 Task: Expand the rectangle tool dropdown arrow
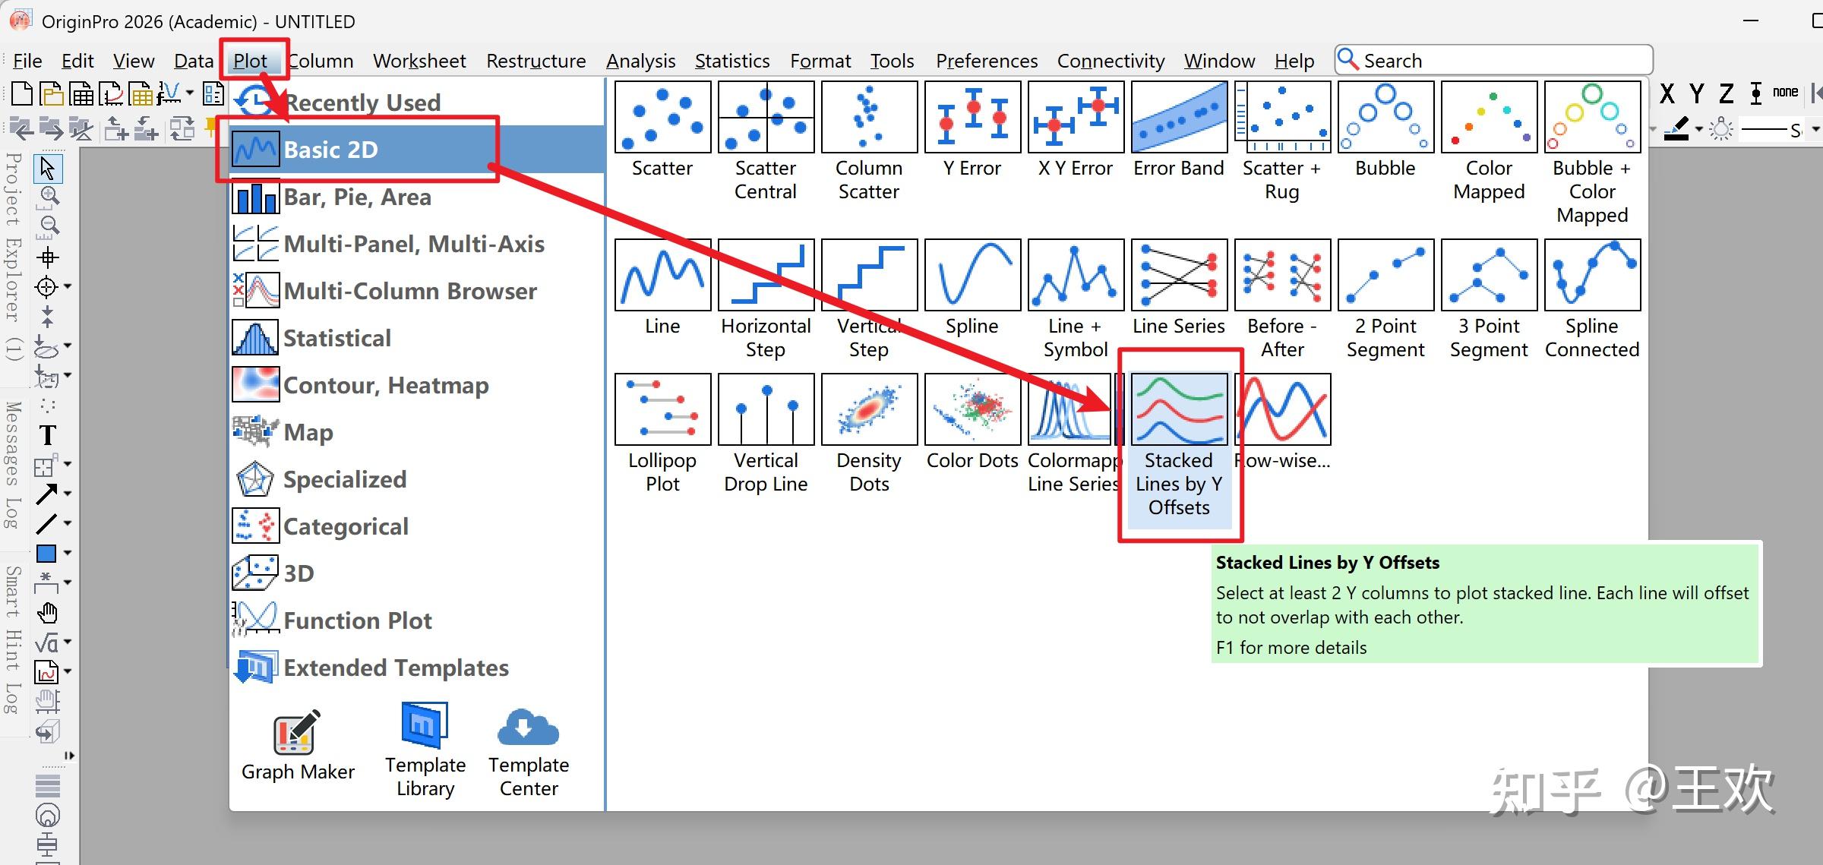(68, 553)
